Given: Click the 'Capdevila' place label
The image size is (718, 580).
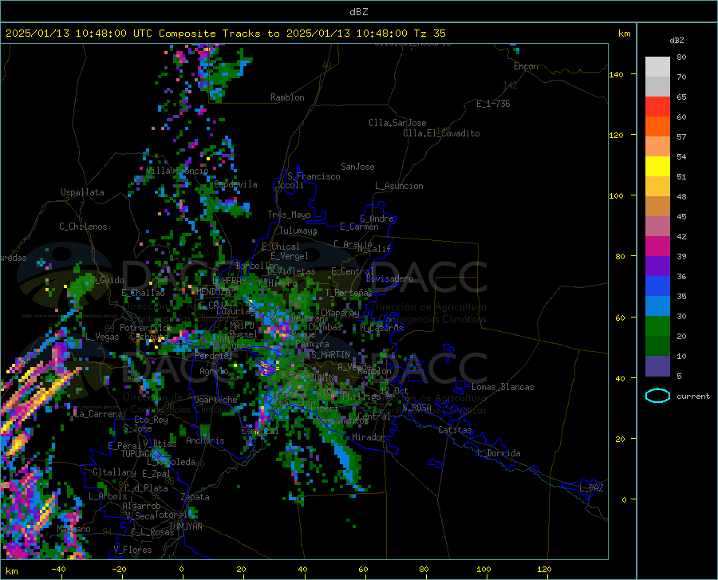Looking at the screenshot, I should click(235, 184).
